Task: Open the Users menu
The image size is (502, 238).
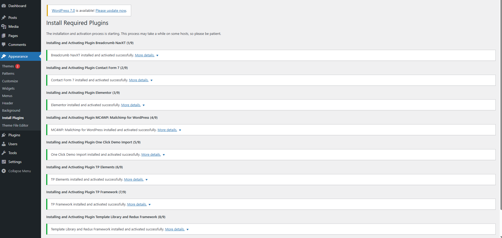Action: coord(21,144)
